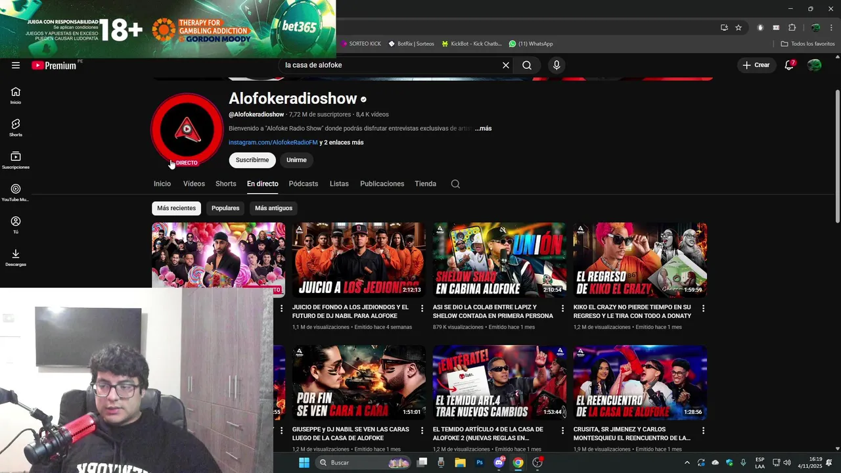Open instagram.com/AlofokeRadioFM link
This screenshot has width=841, height=473.
tap(273, 143)
